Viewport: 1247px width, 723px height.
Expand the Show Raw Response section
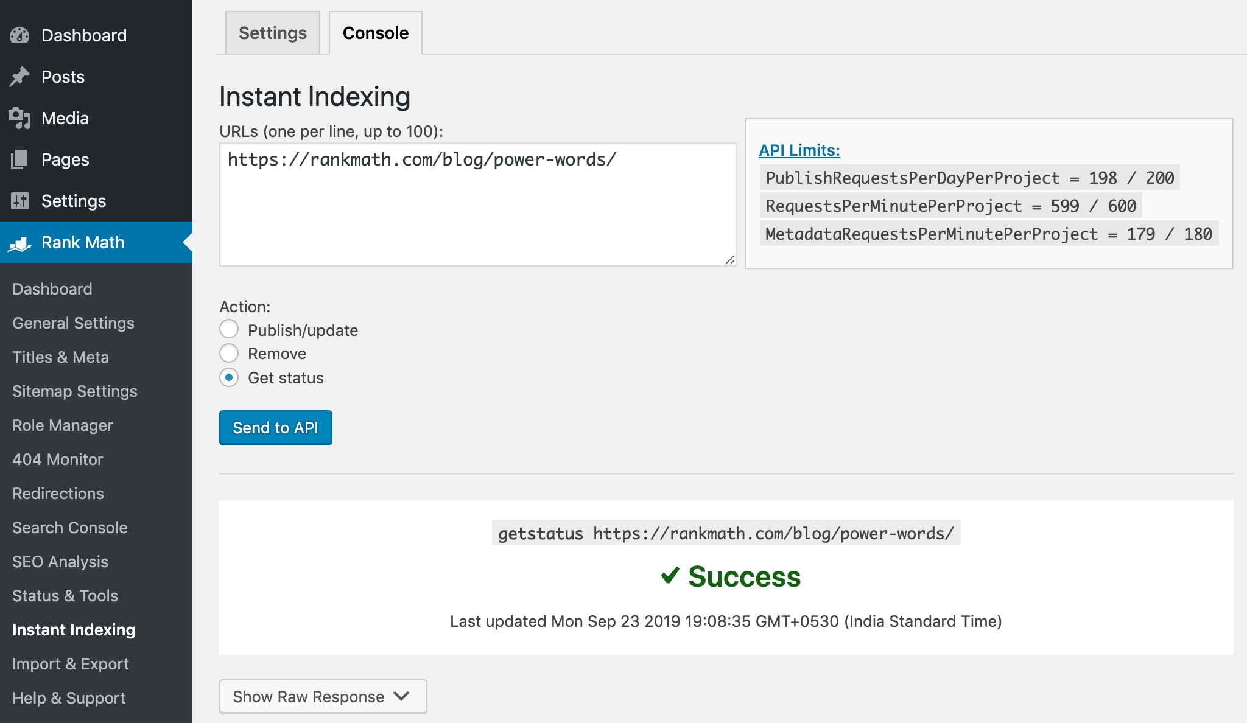[322, 696]
